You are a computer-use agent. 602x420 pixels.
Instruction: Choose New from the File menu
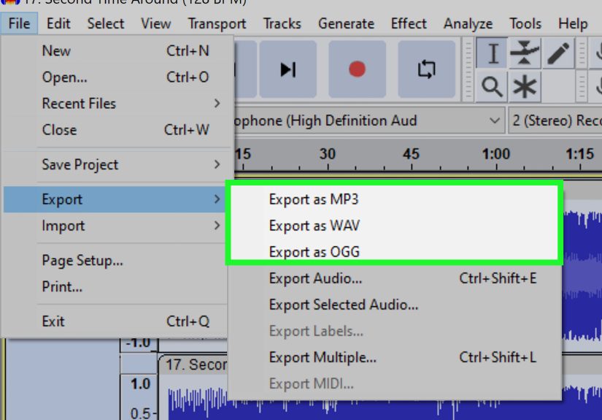click(118, 50)
